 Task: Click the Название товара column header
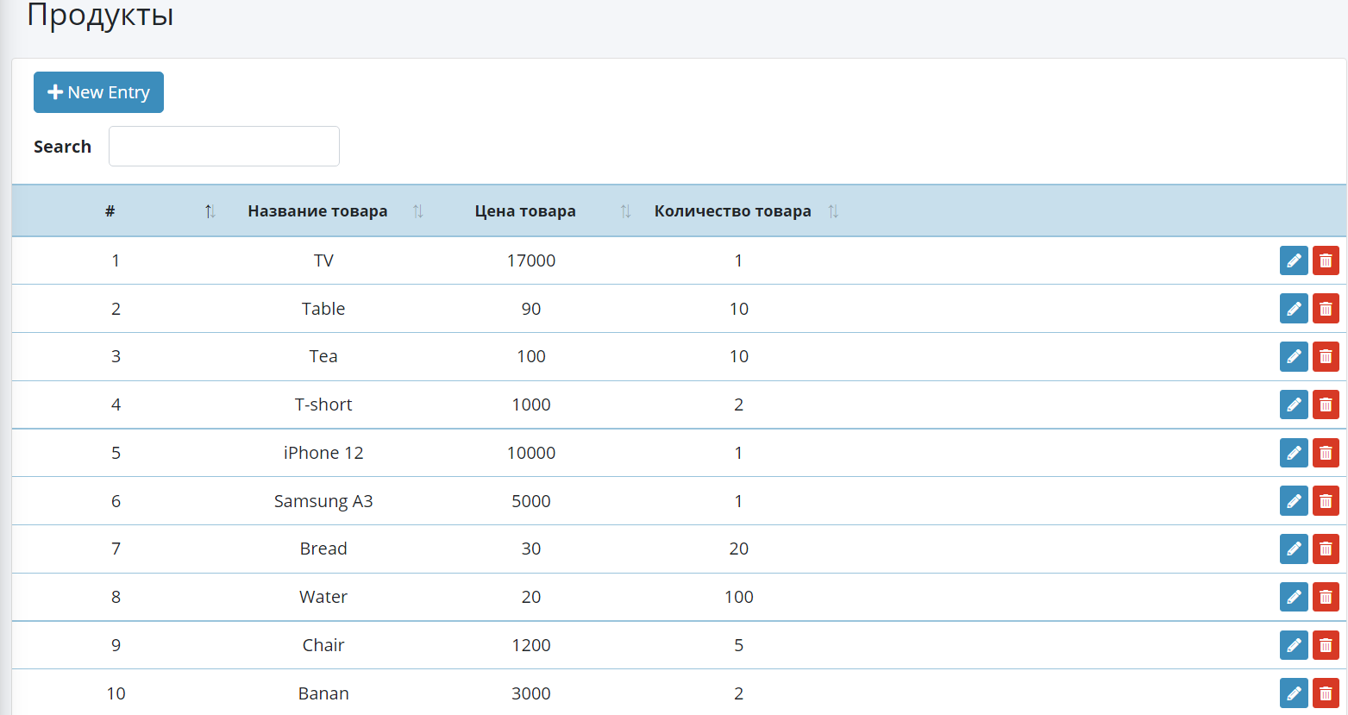pos(317,211)
